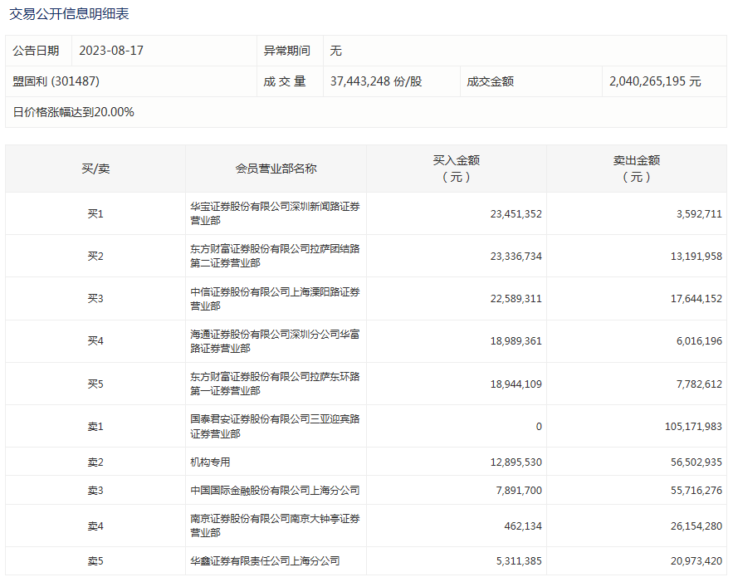733x582 pixels.
Task: Click the 交易公开信息明细表 title
Action: pos(69,14)
